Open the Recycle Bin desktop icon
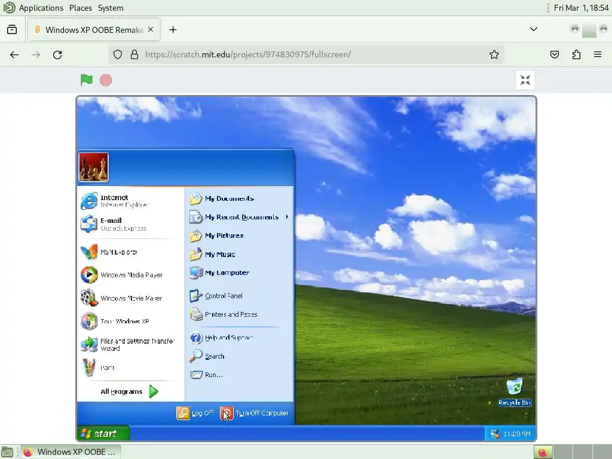The width and height of the screenshot is (612, 459). (515, 387)
